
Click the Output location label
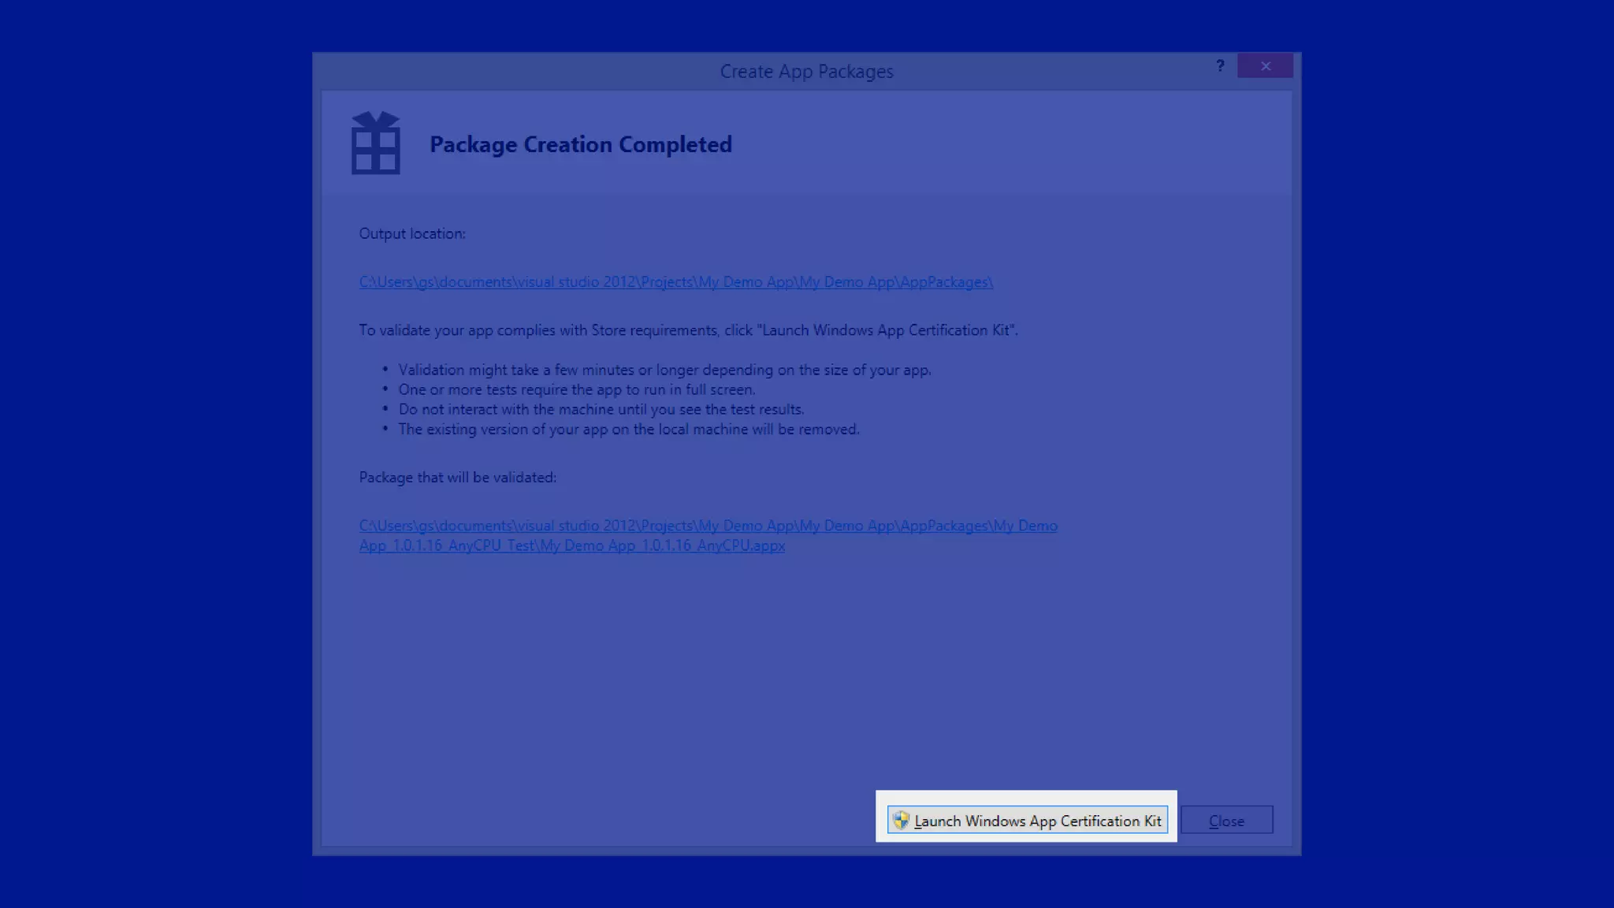(x=411, y=234)
